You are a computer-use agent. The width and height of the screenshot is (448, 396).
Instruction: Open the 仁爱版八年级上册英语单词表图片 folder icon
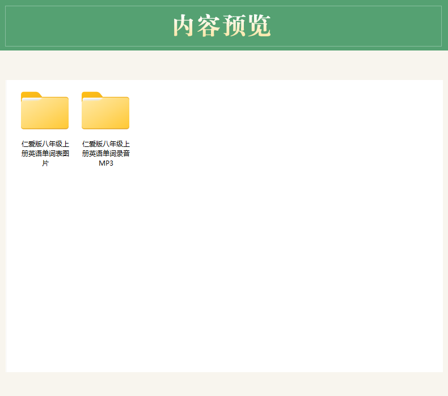pos(45,111)
